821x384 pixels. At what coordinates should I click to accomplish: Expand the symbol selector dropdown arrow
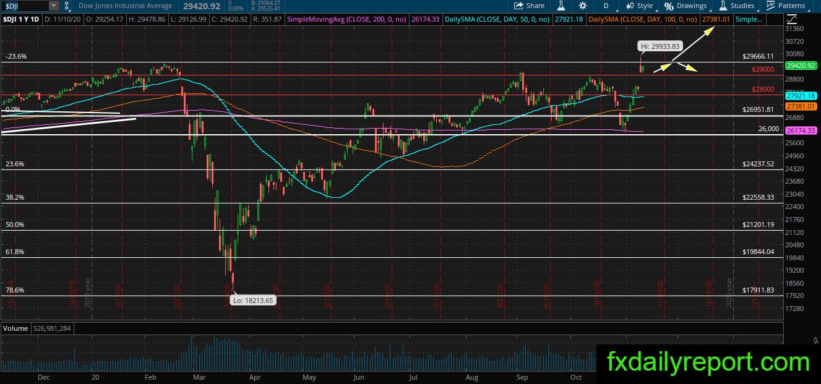click(54, 6)
